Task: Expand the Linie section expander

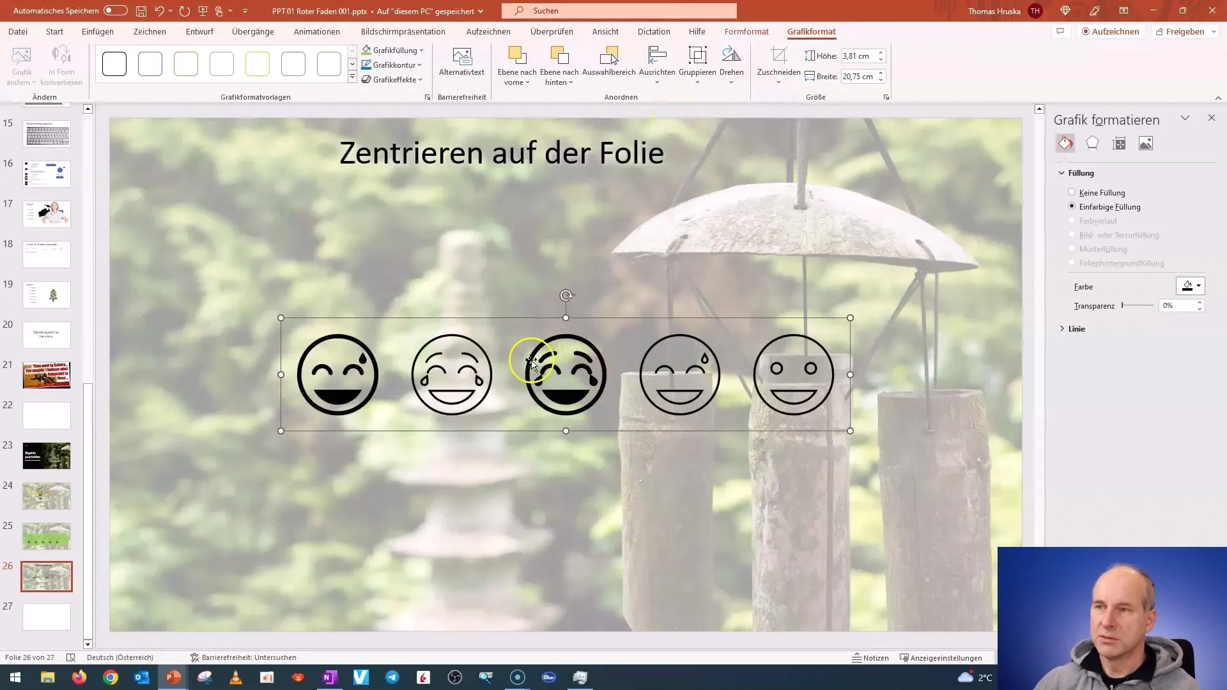Action: [x=1063, y=328]
